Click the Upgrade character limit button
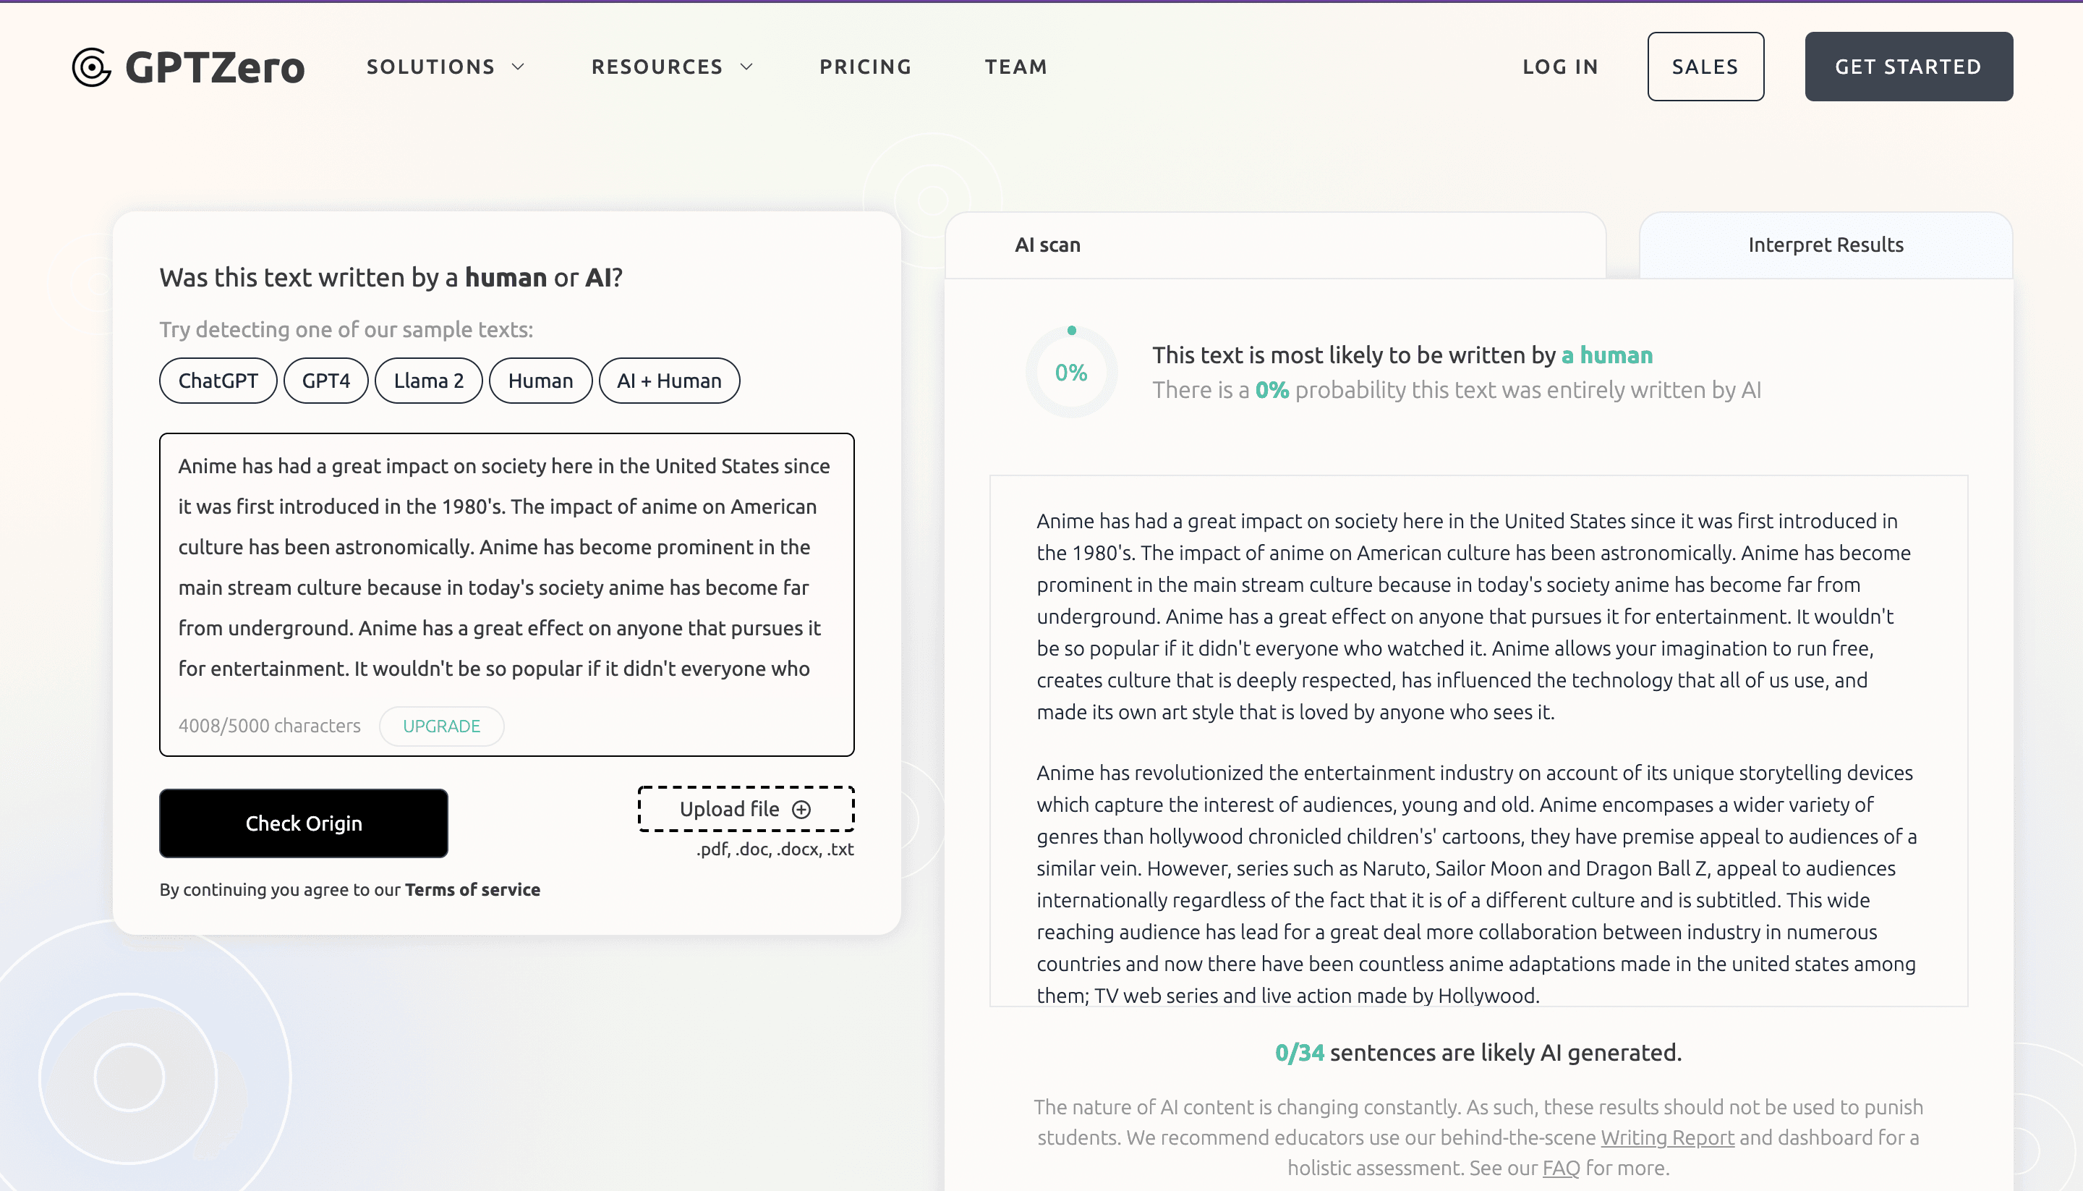 [x=441, y=726]
